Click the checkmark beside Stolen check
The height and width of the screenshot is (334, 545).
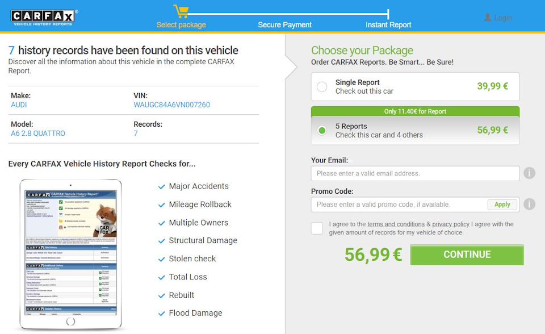point(161,259)
